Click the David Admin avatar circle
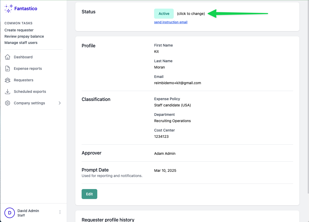Viewport: 309px width, 222px height. (10, 213)
